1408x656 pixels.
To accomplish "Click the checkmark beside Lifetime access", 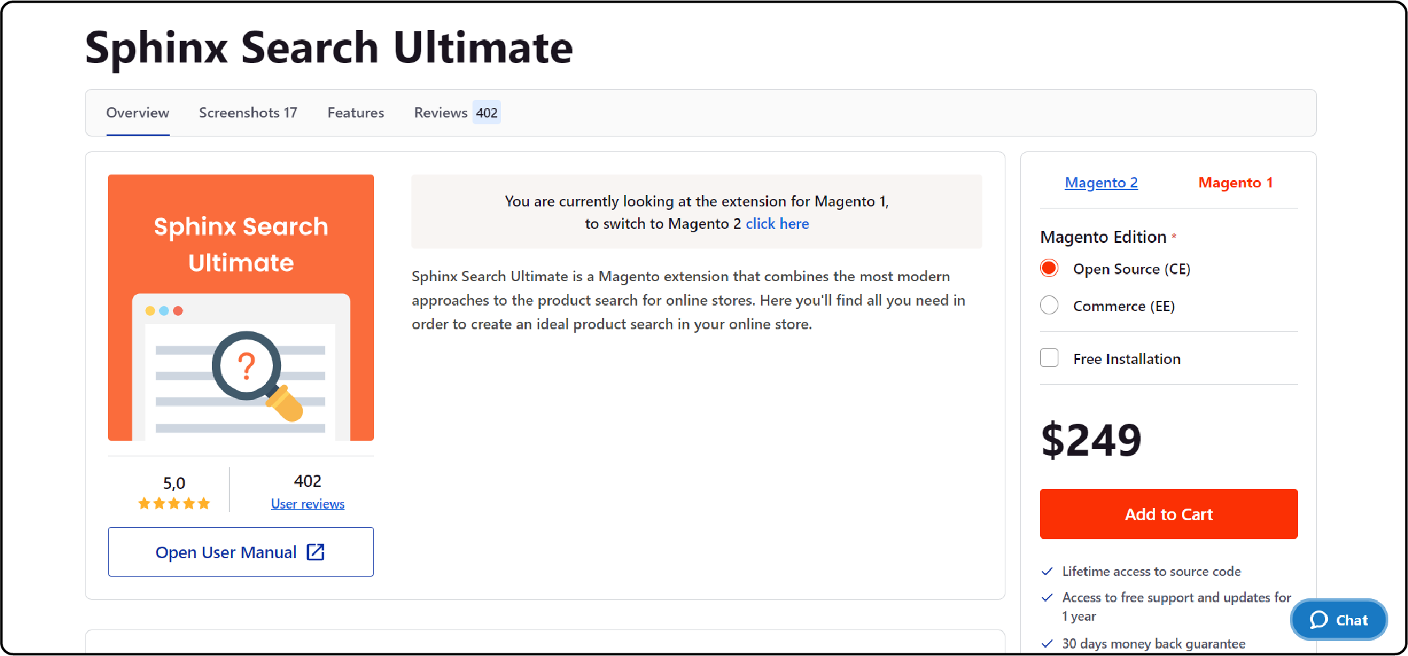I will tap(1047, 571).
